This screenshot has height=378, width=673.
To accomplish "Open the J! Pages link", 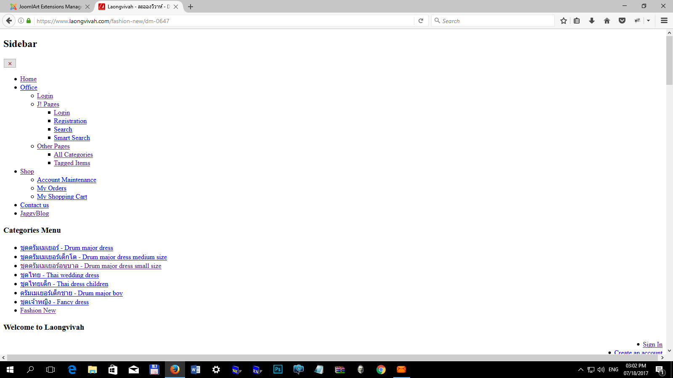I will pos(48,104).
